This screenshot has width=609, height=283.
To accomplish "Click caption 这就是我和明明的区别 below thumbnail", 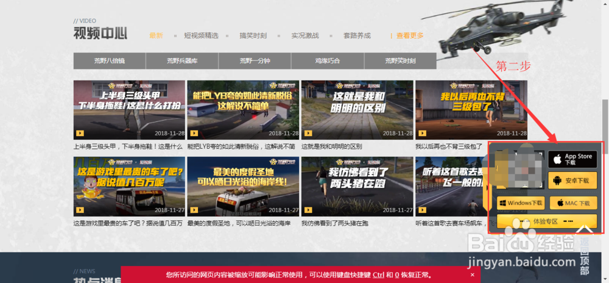I will coord(332,147).
